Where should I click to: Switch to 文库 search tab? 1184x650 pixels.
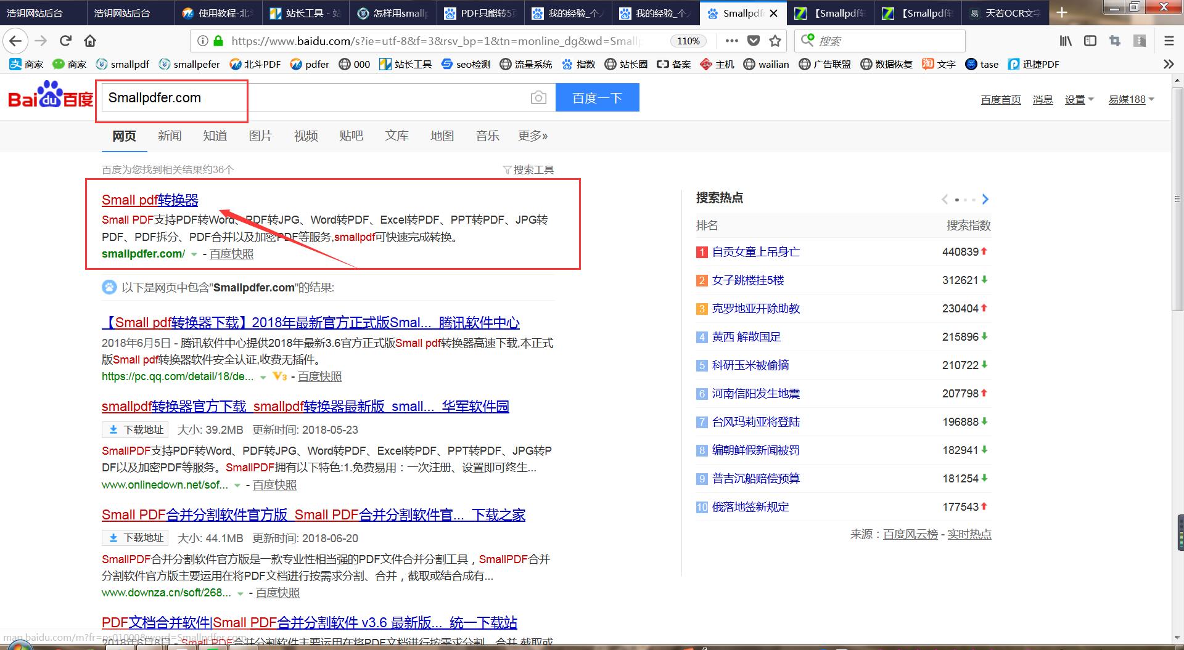[x=397, y=136]
